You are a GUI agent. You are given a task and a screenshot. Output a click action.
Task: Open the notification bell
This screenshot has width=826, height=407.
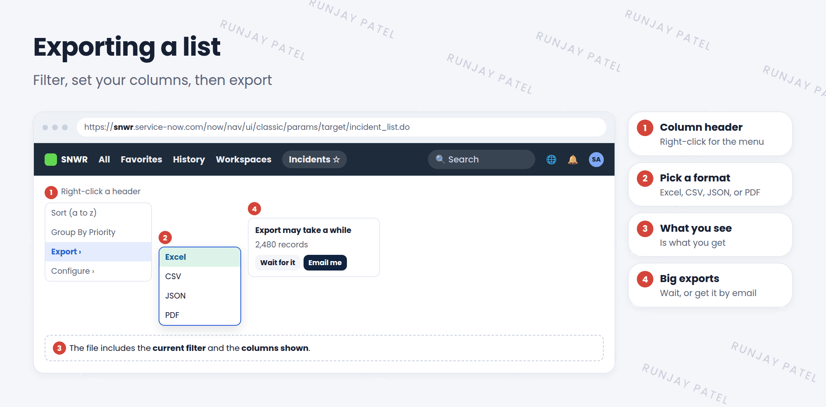(573, 160)
